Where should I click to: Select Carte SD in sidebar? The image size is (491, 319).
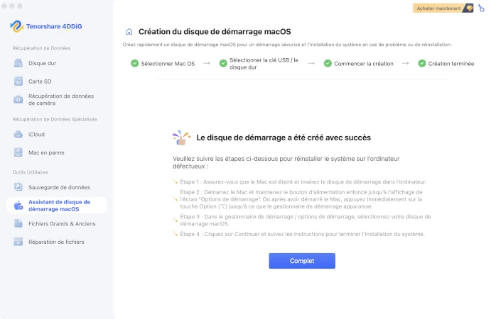[x=56, y=82]
